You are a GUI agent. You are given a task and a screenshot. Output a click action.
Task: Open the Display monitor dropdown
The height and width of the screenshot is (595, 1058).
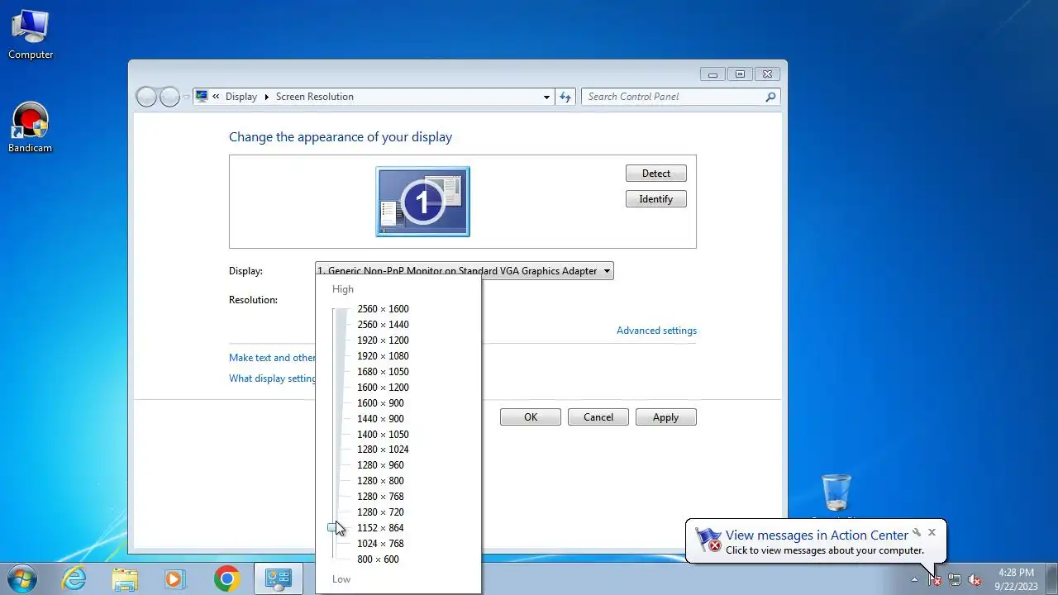(465, 270)
